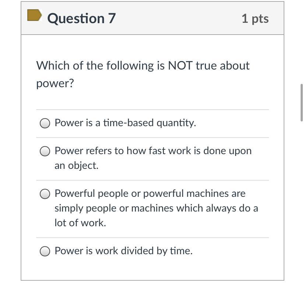Choose radio for 'how fast work is done'
Viewport: 305px width, 305px height.
point(45,151)
